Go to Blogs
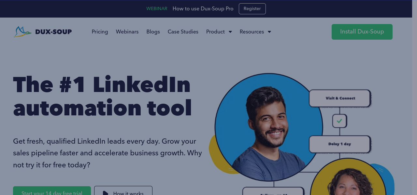Viewport: 417px width, 195px height. [153, 32]
